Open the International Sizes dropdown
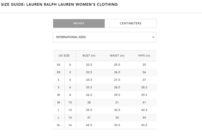The height and width of the screenshot is (139, 202). click(x=105, y=37)
